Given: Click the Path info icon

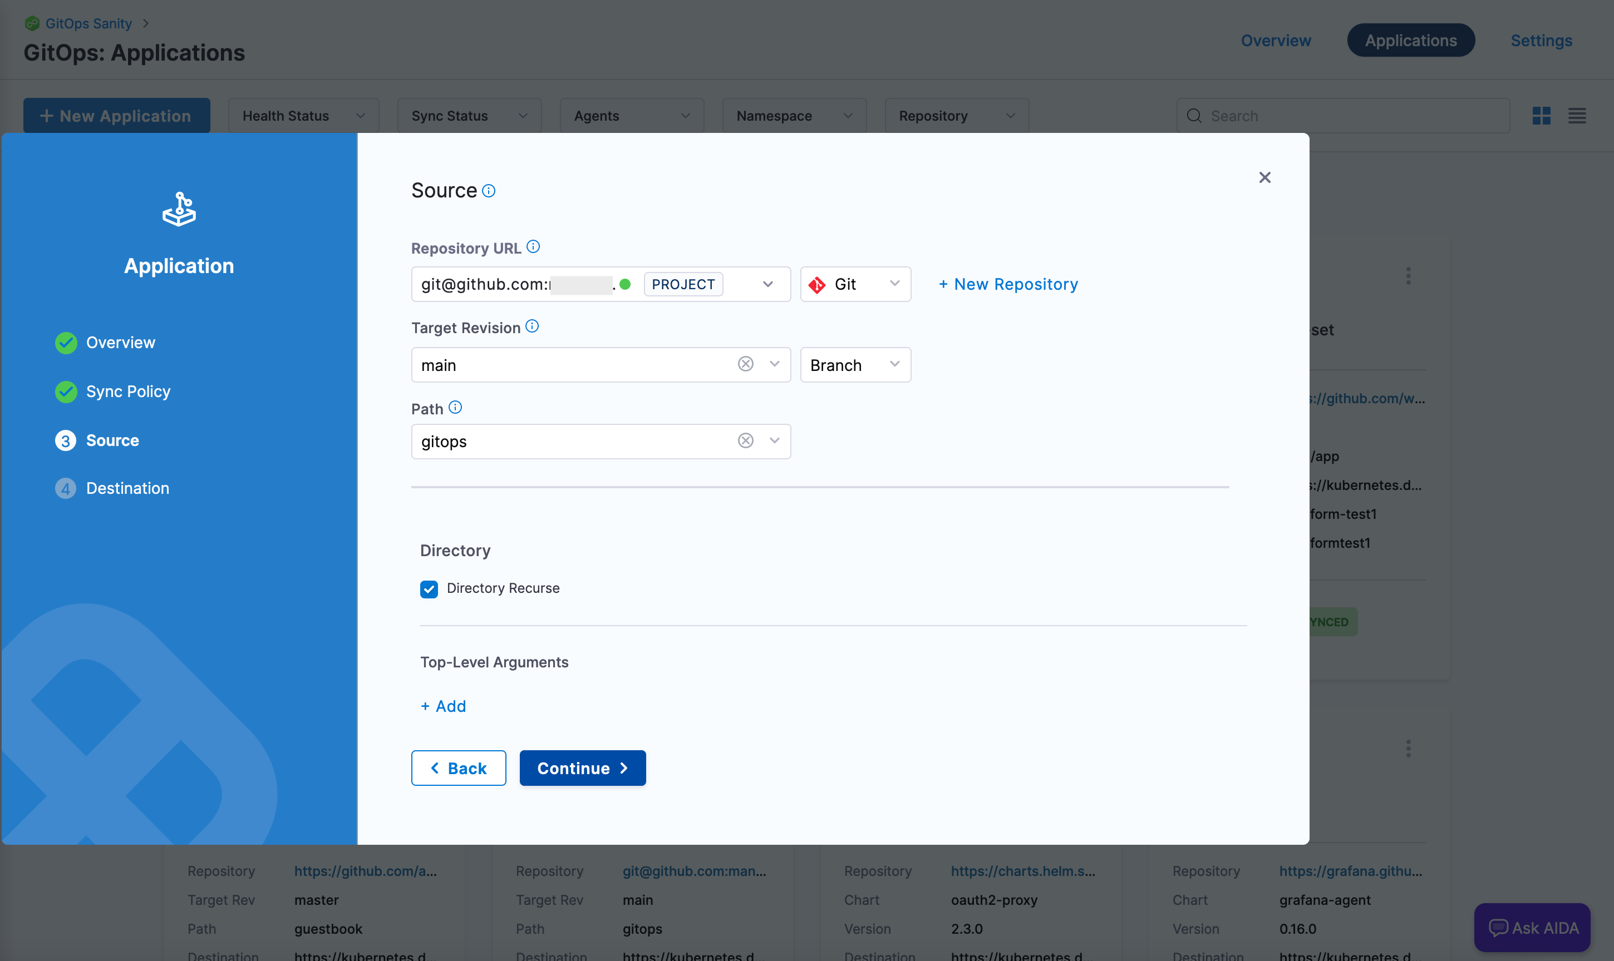Looking at the screenshot, I should click(x=455, y=407).
